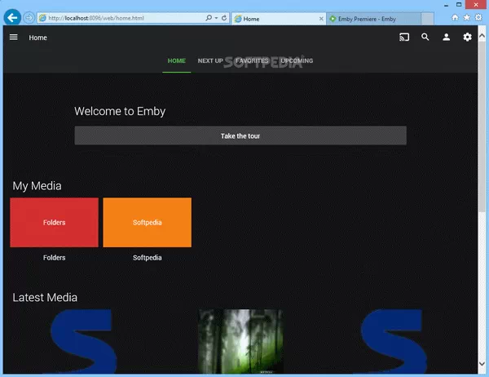This screenshot has height=377, width=489.
Task: Open the address bar dropdown arrow
Action: [216, 18]
